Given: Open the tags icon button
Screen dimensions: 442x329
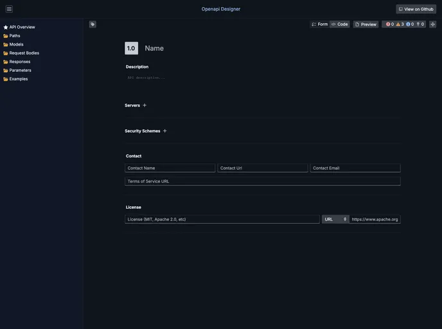Looking at the screenshot, I should (x=93, y=24).
